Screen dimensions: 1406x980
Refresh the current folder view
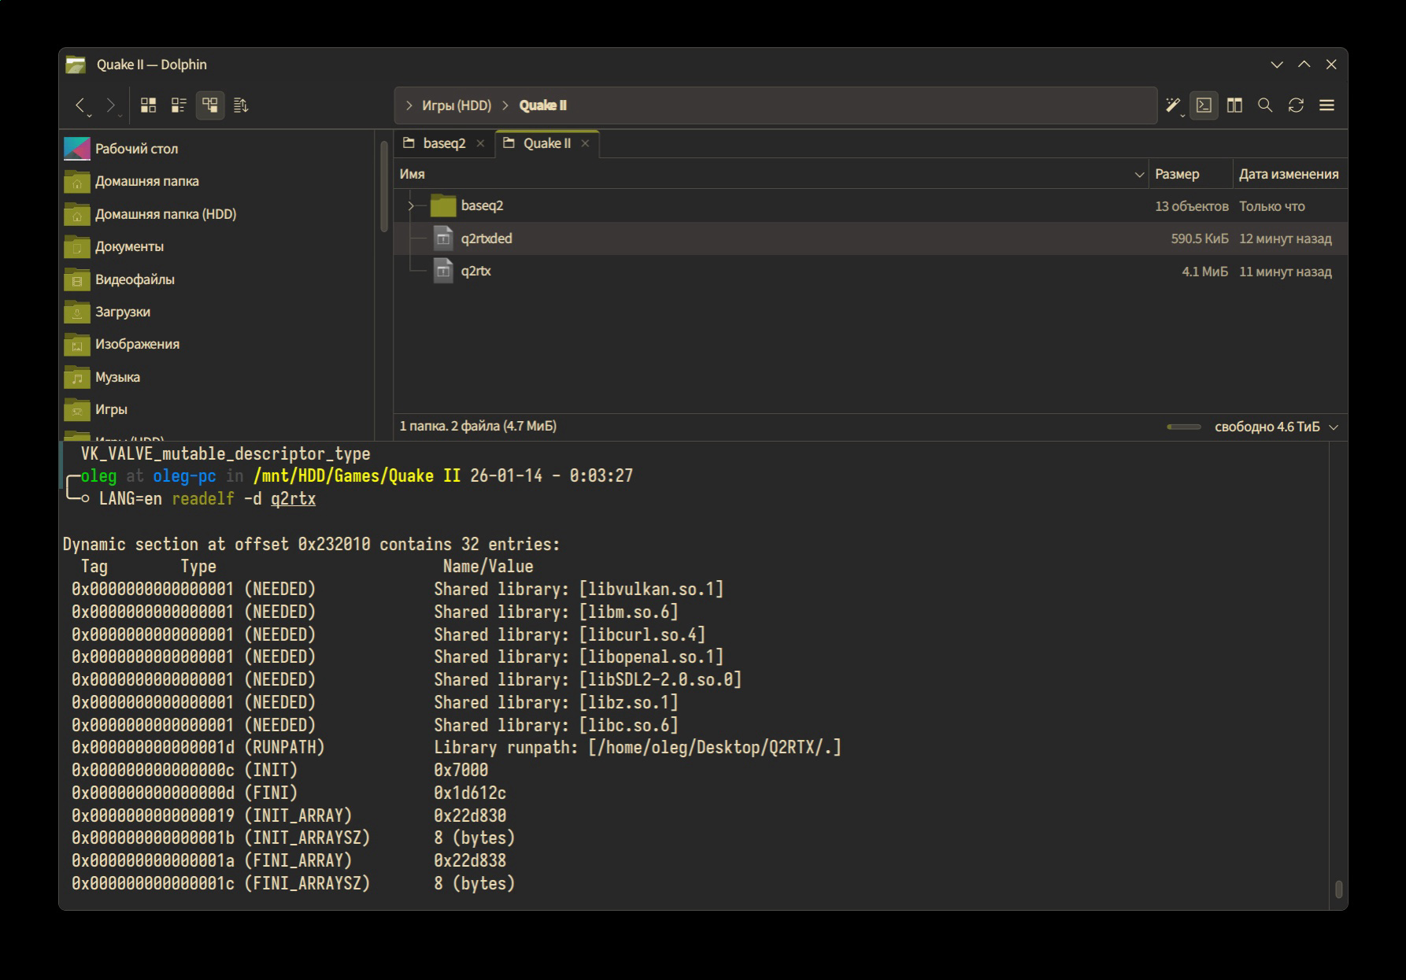click(1296, 105)
